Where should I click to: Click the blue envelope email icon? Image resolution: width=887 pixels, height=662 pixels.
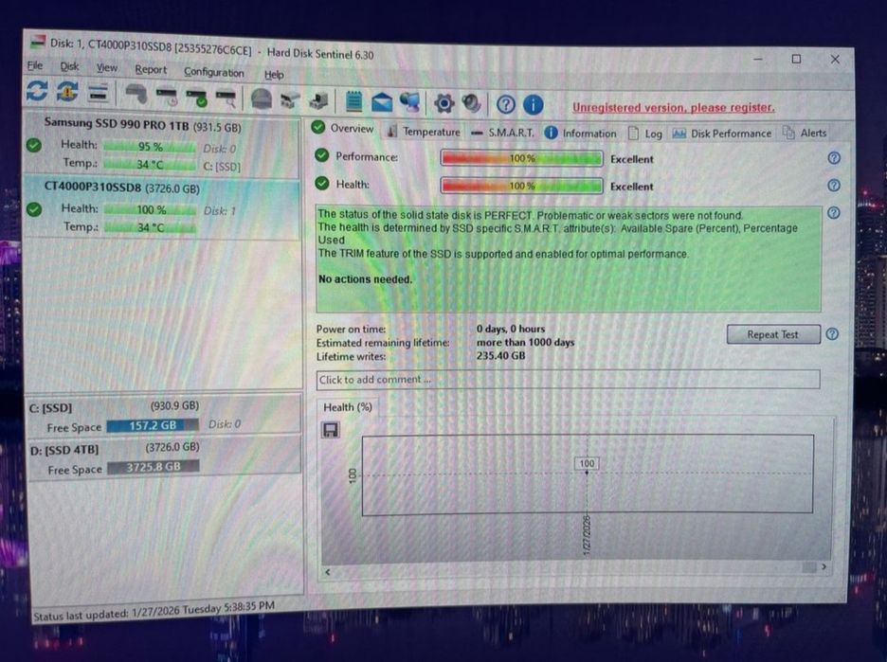(x=382, y=103)
